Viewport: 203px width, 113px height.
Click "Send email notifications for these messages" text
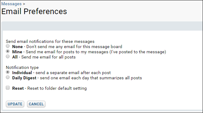tap(50, 41)
